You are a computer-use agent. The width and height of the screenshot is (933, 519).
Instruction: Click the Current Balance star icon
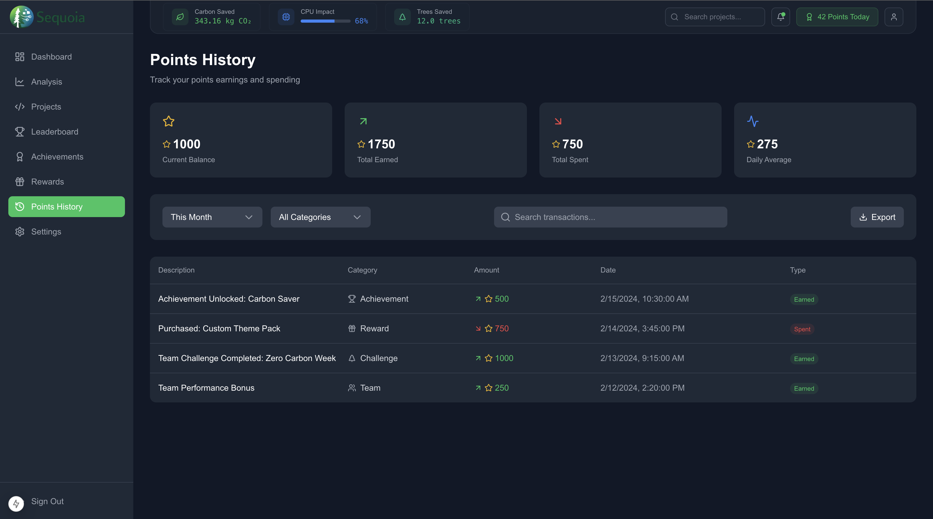coord(168,121)
